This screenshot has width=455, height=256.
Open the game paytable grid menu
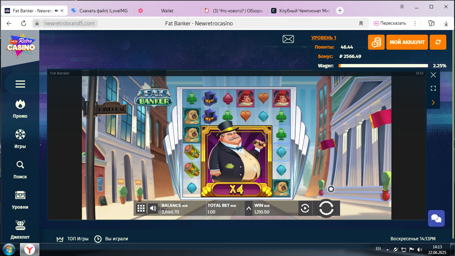pyautogui.click(x=141, y=209)
